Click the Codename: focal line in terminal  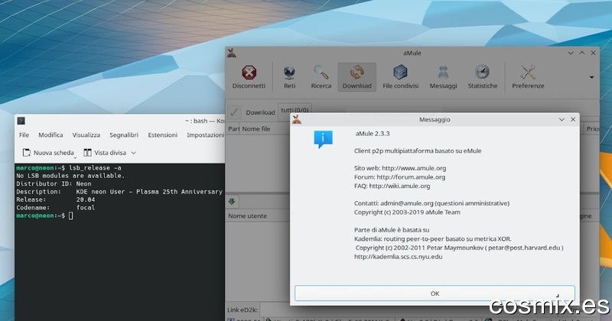click(x=55, y=207)
